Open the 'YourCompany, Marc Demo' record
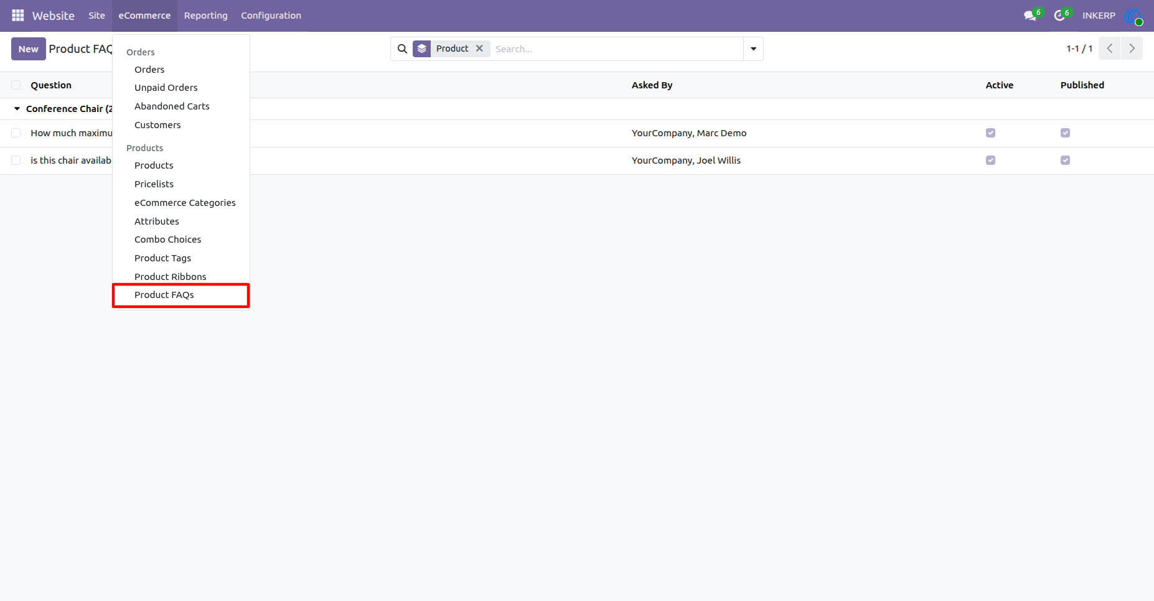The height and width of the screenshot is (601, 1154). (x=689, y=133)
